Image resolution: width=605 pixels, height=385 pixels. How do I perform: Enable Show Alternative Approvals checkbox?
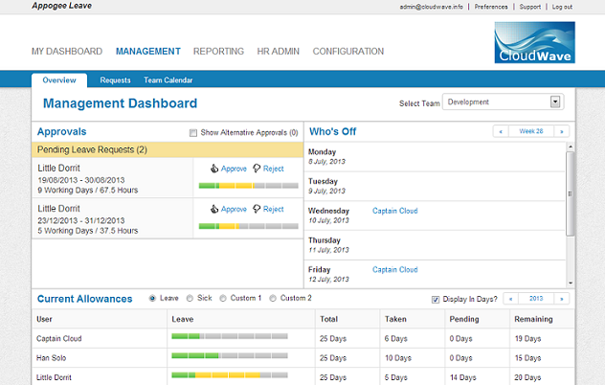[x=193, y=133]
